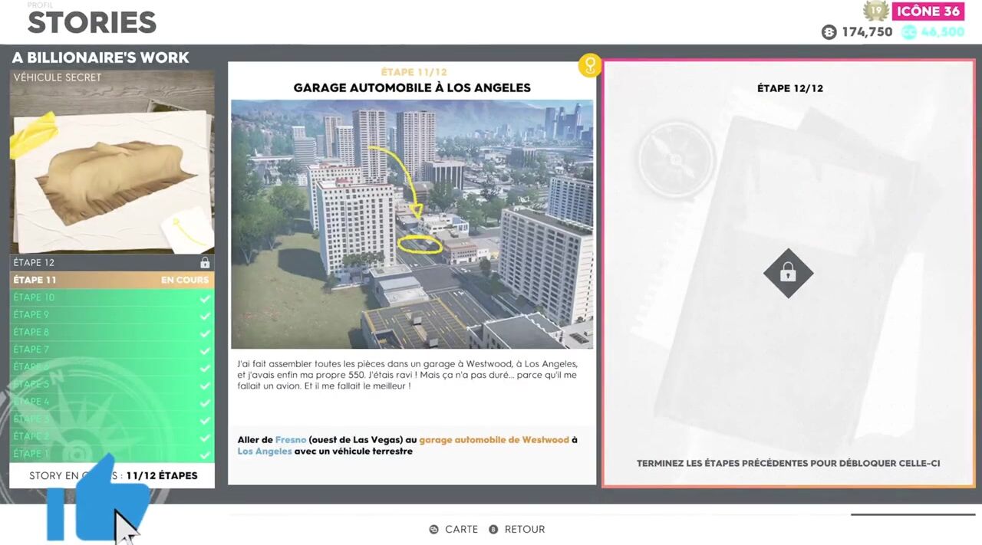
Task: Open the map with the CARTE label
Action: (x=461, y=530)
